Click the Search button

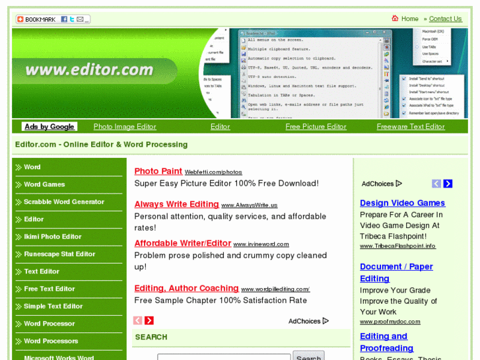coord(308,356)
